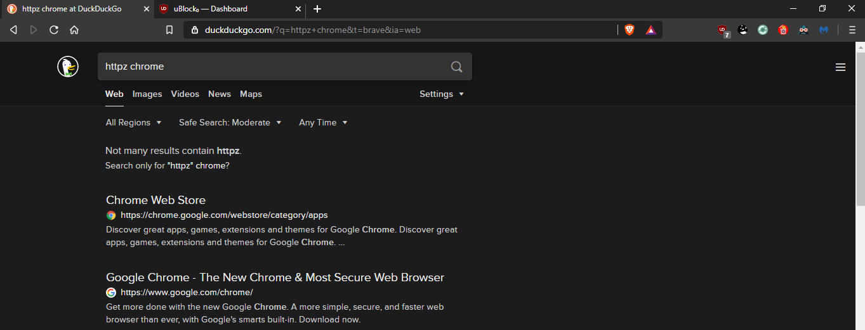Go to the browser home page

coord(74,30)
